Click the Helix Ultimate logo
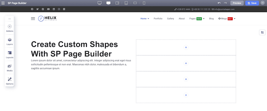The image size is (267, 111). click(47, 19)
